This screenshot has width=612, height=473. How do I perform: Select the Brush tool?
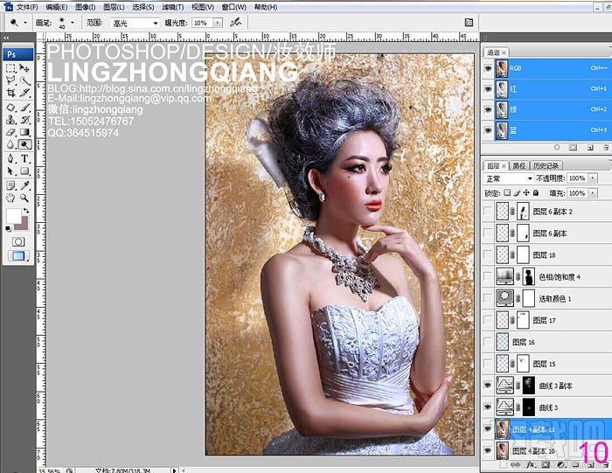[24, 108]
